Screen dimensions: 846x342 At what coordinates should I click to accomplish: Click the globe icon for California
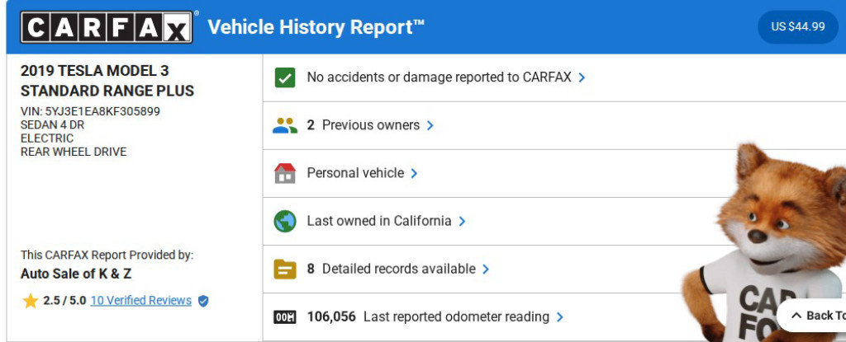pyautogui.click(x=284, y=221)
